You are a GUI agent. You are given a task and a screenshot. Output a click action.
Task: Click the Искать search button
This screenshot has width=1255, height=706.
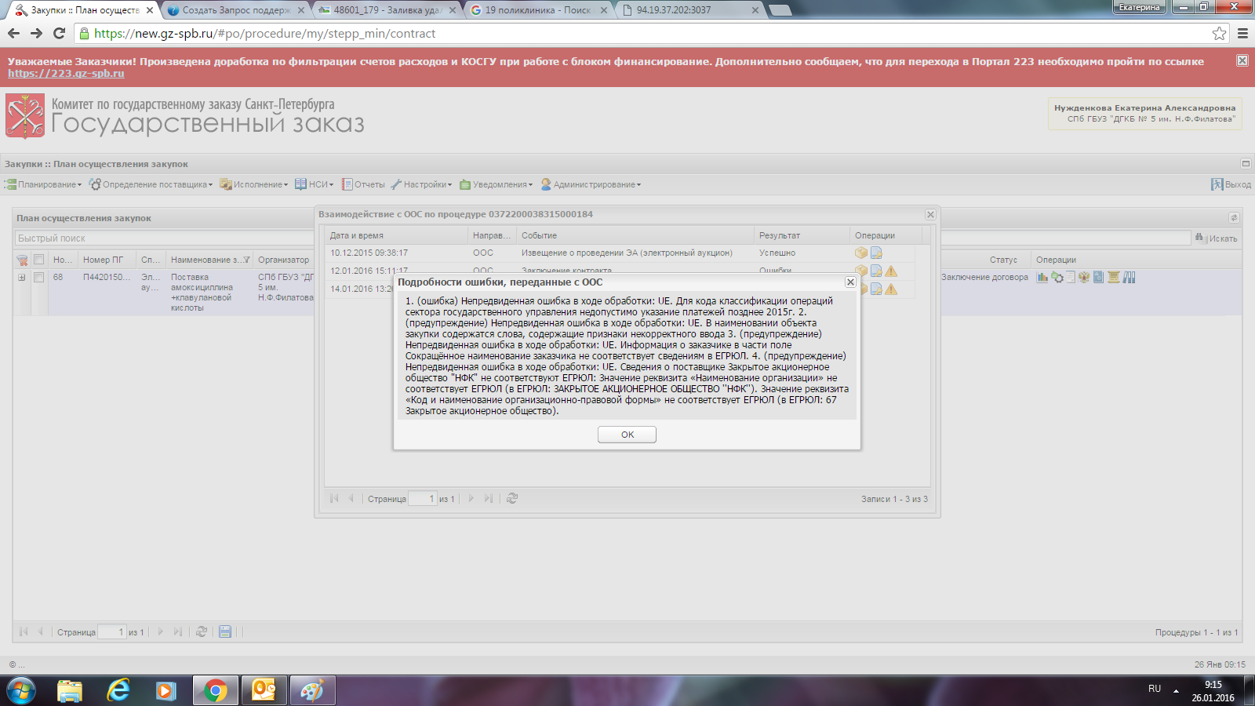(x=1216, y=238)
